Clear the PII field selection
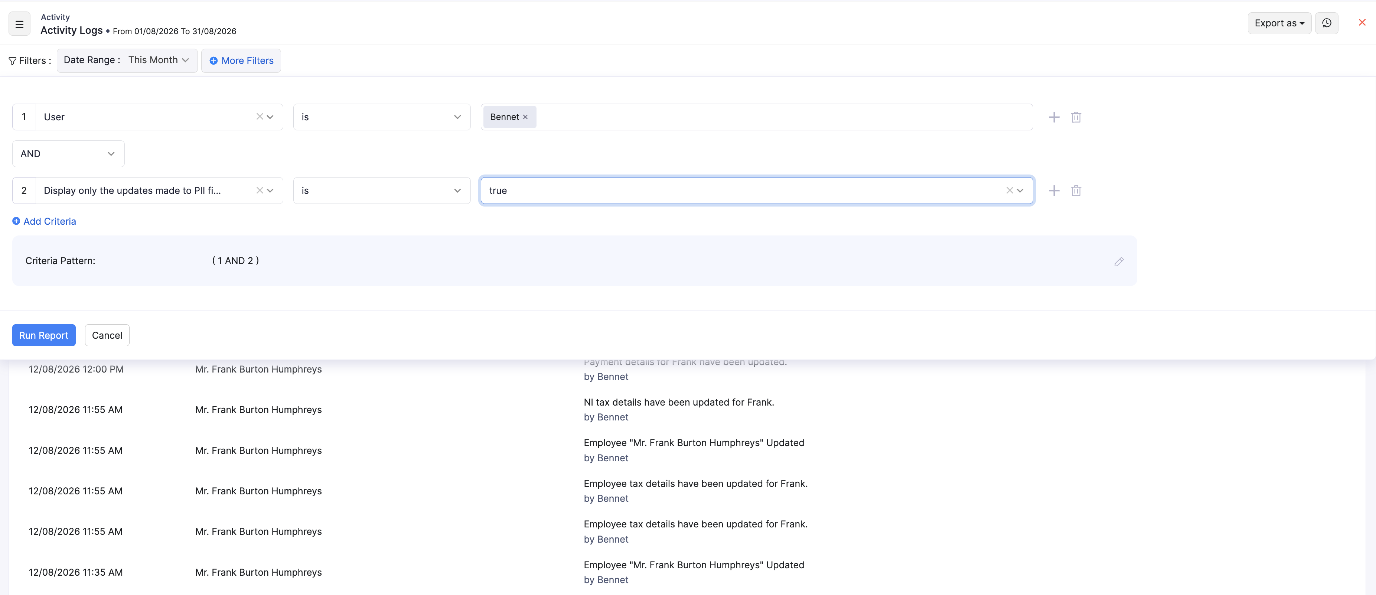This screenshot has width=1376, height=595. point(259,190)
